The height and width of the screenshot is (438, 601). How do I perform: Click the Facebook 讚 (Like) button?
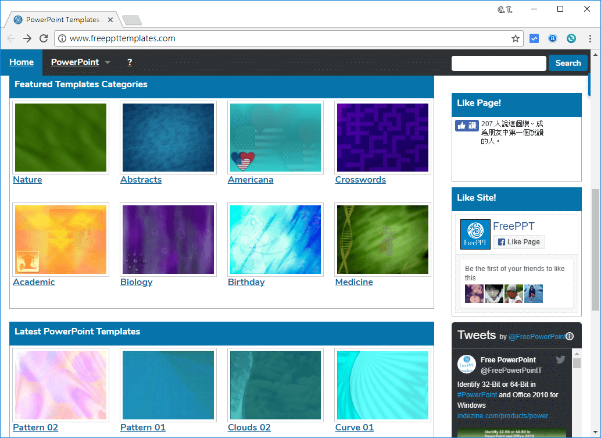pos(467,125)
